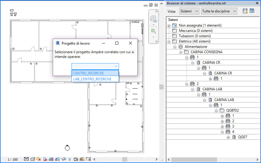
Task: Open the Tutte le discipline dropdown
Action: pyautogui.click(x=219, y=11)
